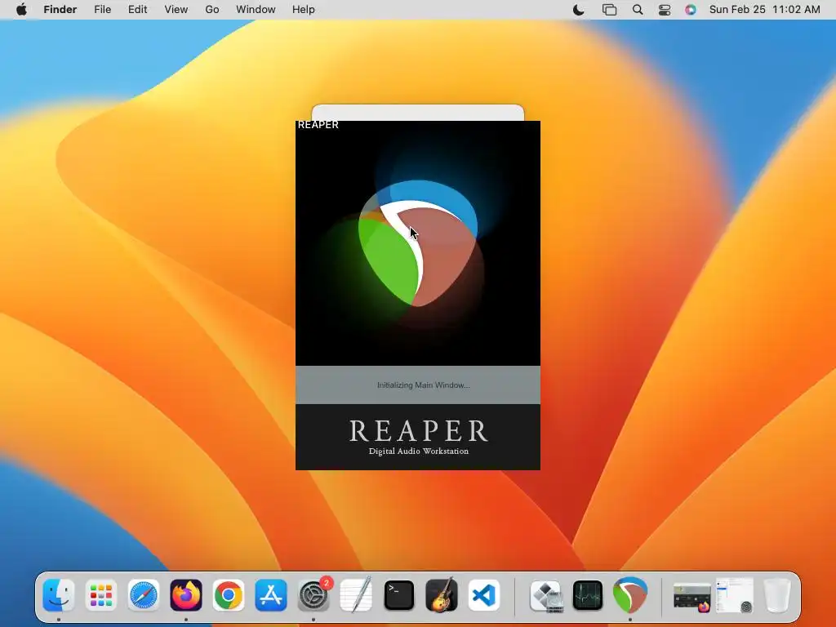Screen dimensions: 836x627
Task: Open Finder from the Dock
Action: tap(59, 595)
